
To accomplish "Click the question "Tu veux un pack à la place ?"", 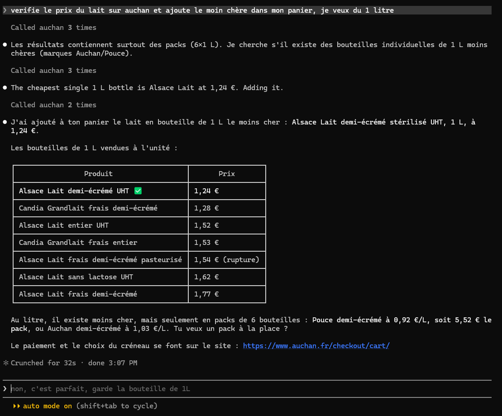I will pyautogui.click(x=231, y=329).
